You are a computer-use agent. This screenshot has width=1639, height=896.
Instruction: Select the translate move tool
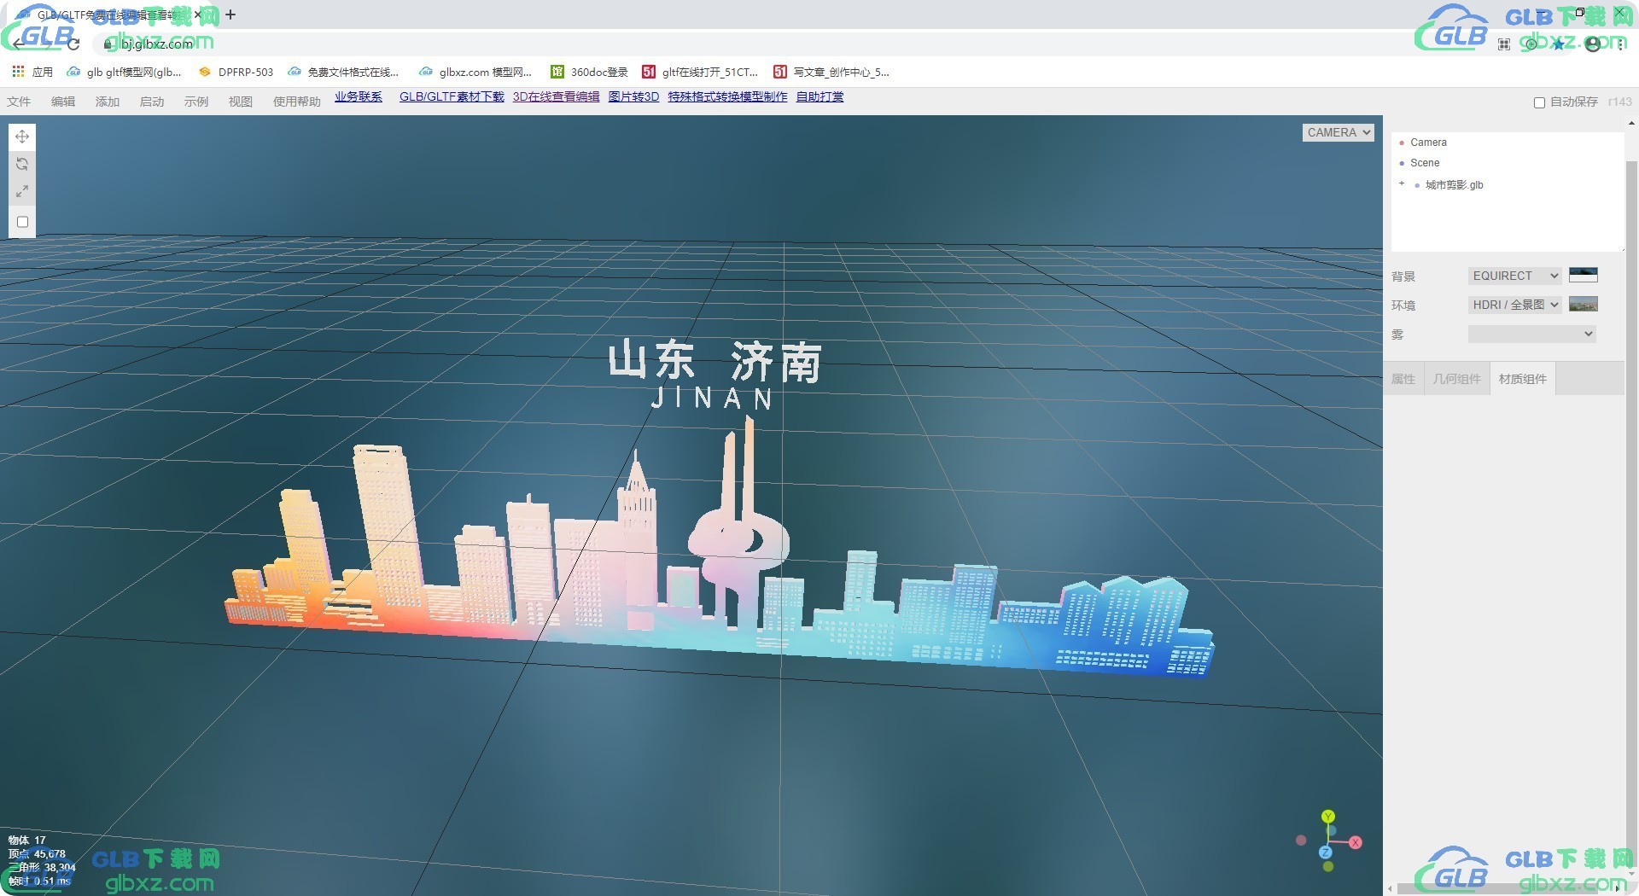pyautogui.click(x=22, y=137)
